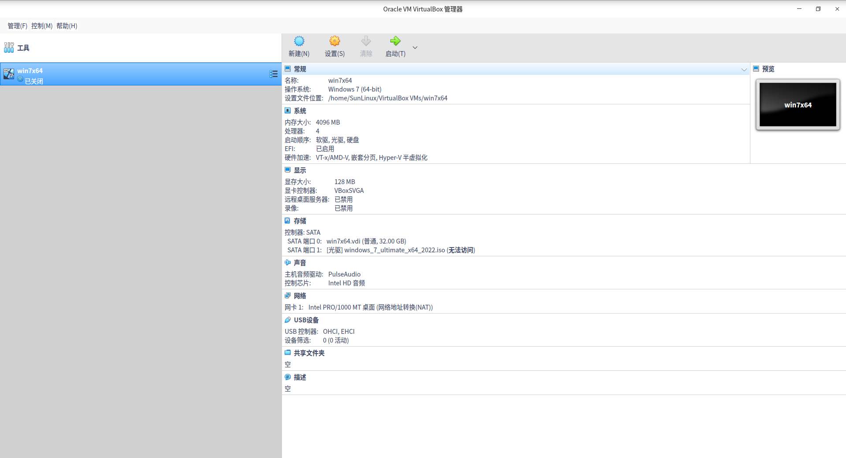
Task: Click the settings path /home/SunLinux/VirtualBox VMs/win7x64
Action: [388, 98]
